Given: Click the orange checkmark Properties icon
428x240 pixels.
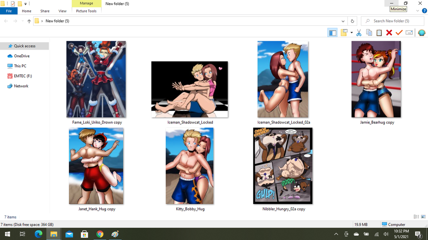Looking at the screenshot, I should (399, 33).
